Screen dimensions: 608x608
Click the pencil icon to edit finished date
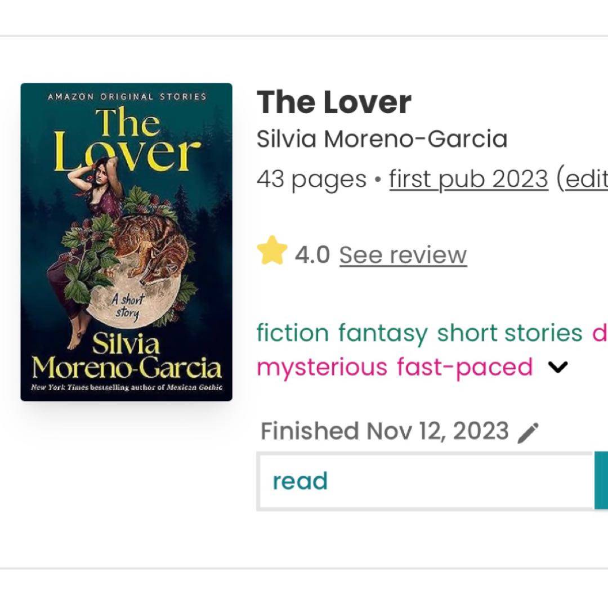(528, 432)
